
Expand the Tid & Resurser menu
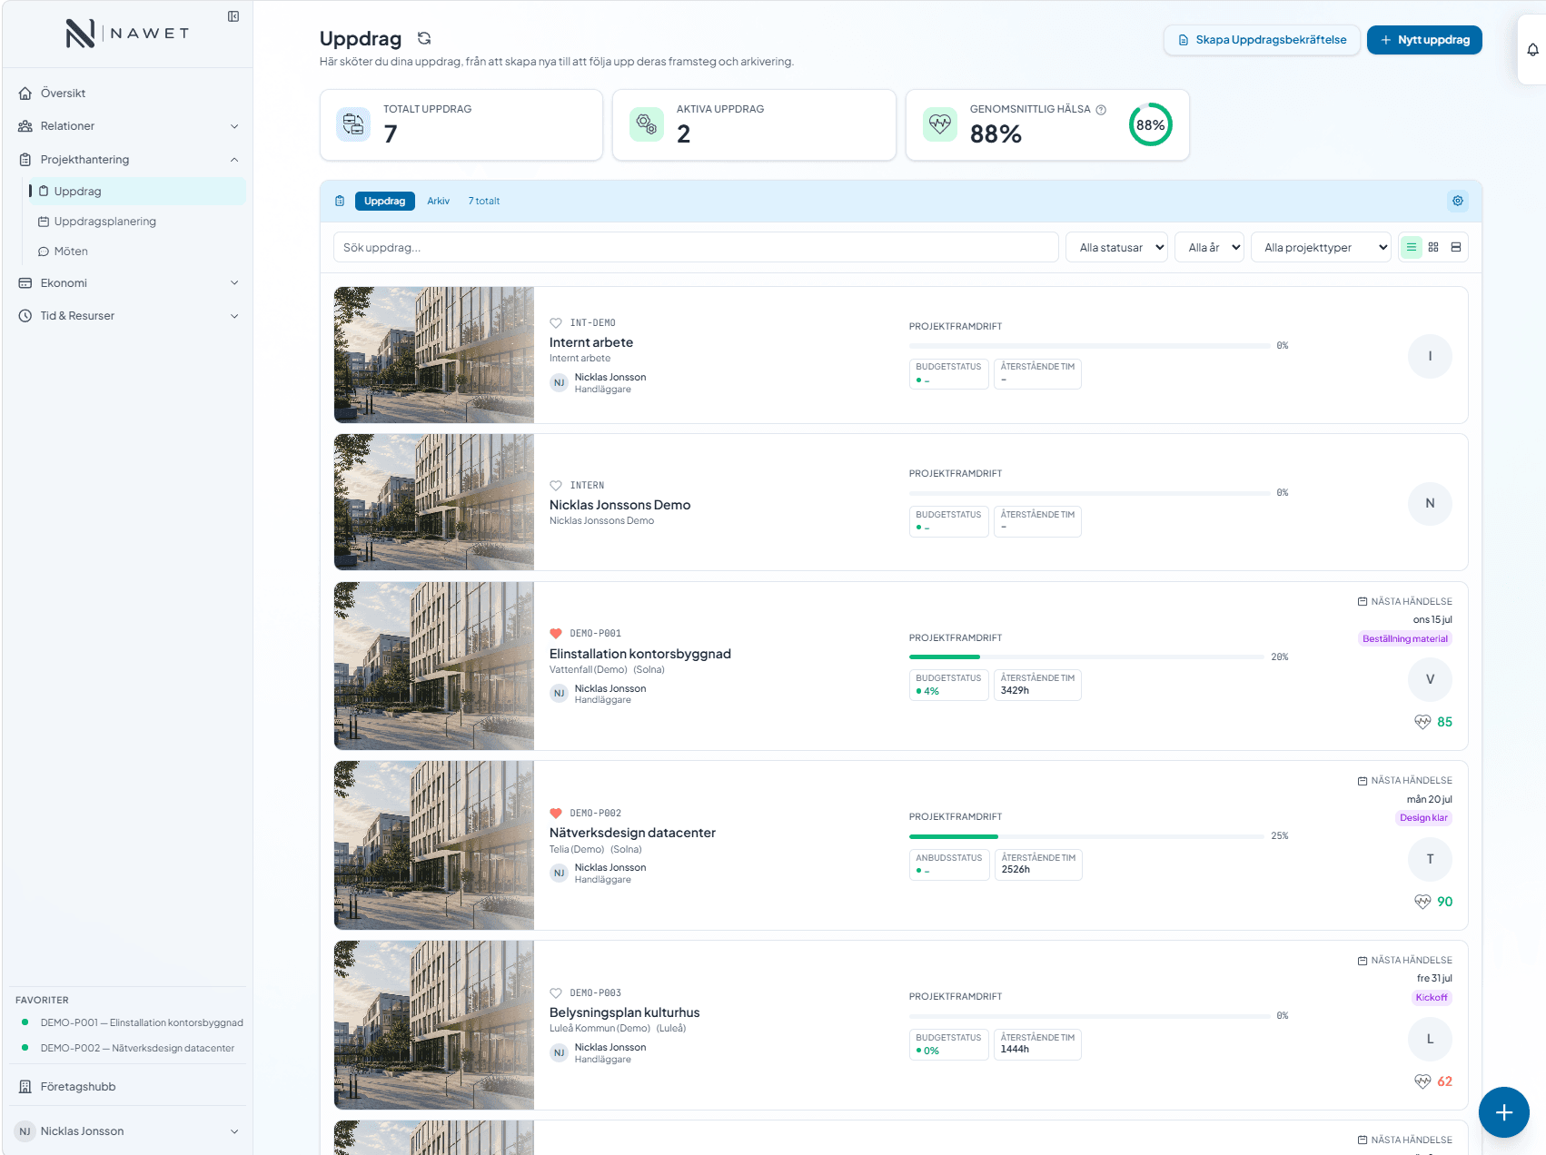[x=128, y=316]
